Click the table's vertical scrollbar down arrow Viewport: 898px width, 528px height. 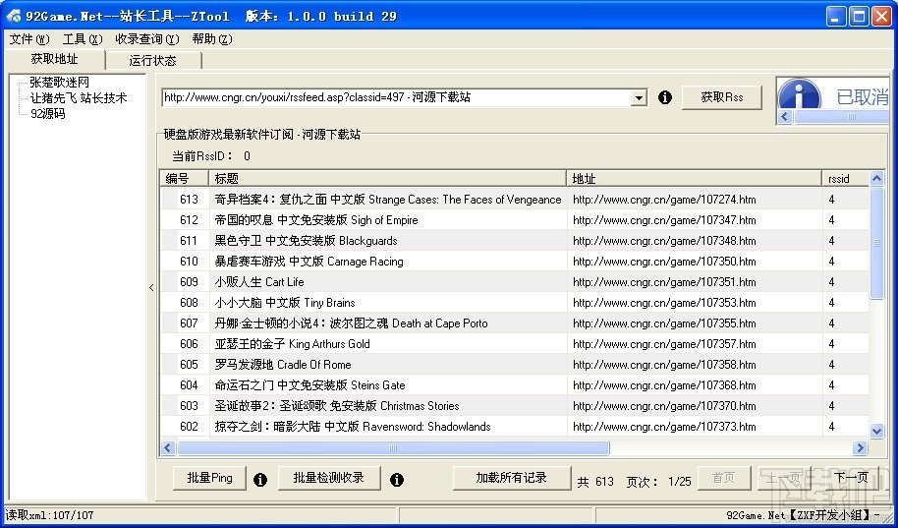(x=876, y=431)
